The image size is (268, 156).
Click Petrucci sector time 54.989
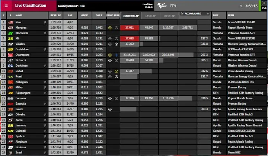[149, 60]
